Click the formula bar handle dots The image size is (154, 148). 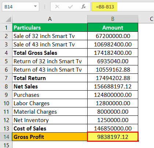(45, 7)
